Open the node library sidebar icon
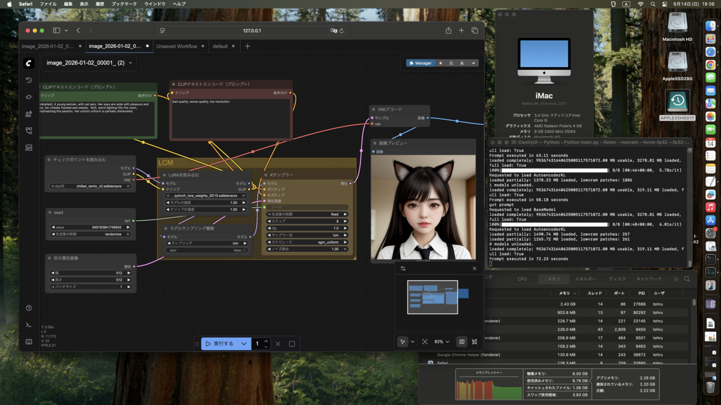Screen dimensions: 721x405 [29, 97]
